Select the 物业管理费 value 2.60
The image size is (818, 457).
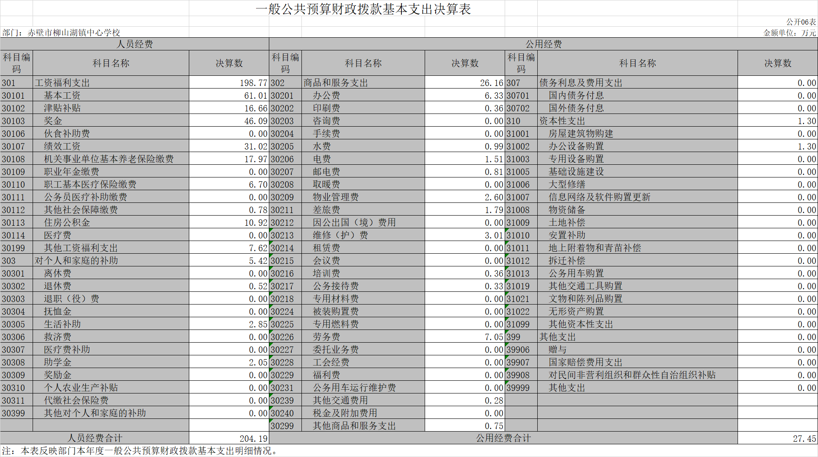pos(465,197)
